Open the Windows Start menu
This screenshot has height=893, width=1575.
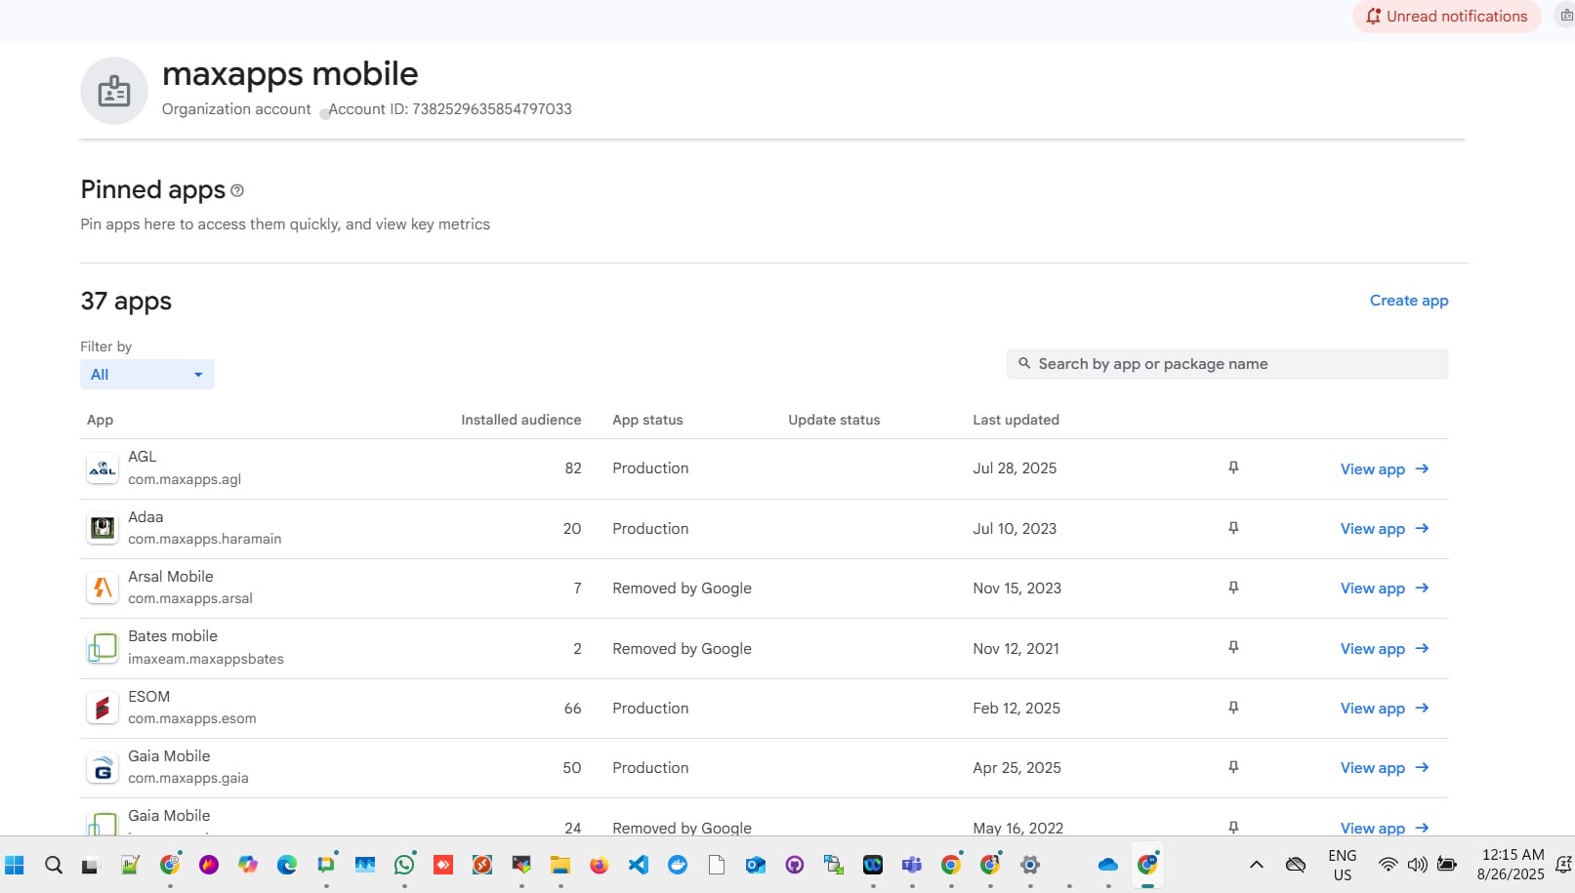click(15, 865)
